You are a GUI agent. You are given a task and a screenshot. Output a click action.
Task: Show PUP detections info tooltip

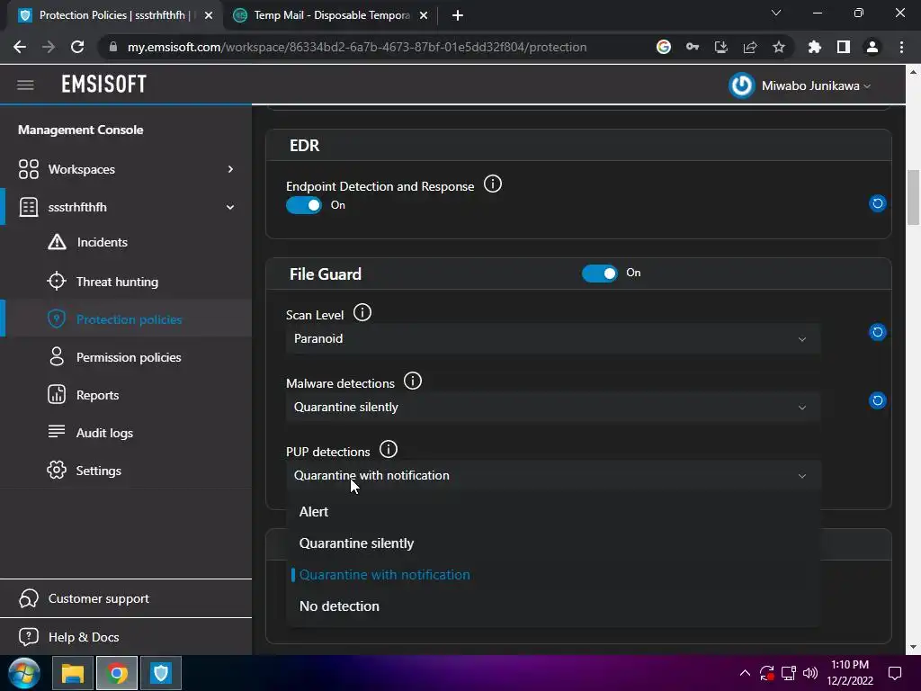[x=389, y=450]
